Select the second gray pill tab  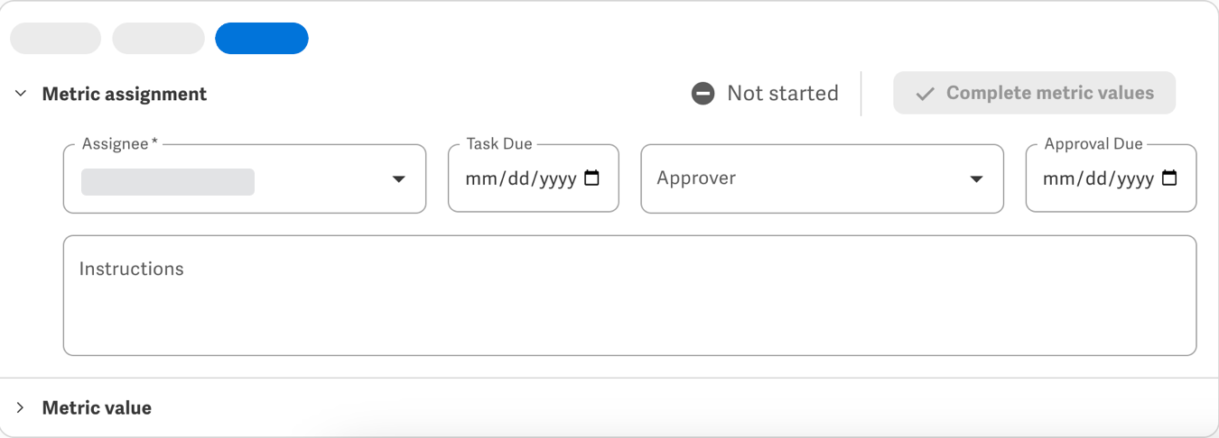pyautogui.click(x=158, y=39)
